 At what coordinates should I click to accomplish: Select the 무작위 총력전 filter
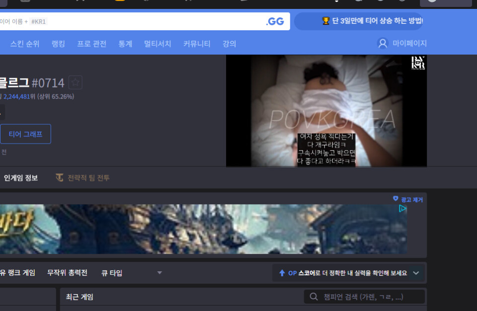[x=67, y=273]
